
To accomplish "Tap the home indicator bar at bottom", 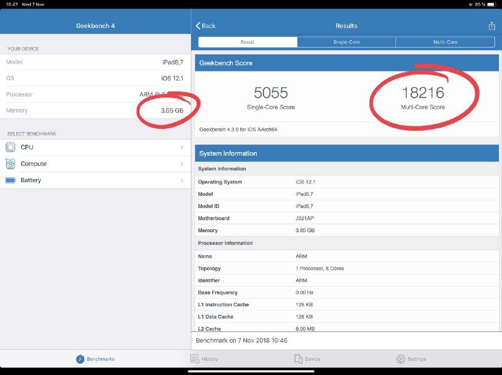I will (251, 371).
